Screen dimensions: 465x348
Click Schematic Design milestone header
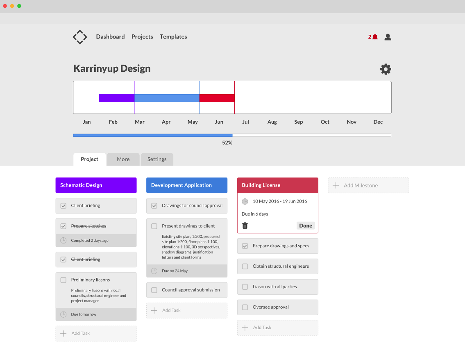click(96, 185)
